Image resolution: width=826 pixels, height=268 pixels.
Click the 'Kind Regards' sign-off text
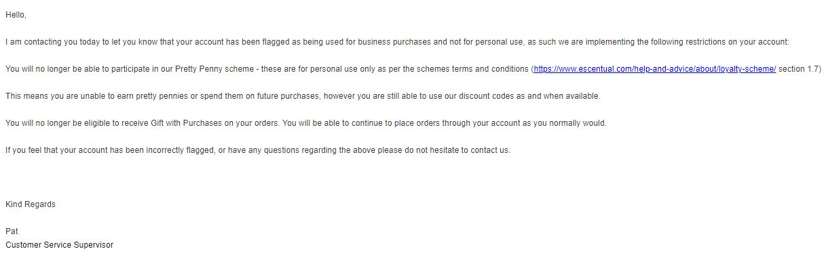point(31,204)
